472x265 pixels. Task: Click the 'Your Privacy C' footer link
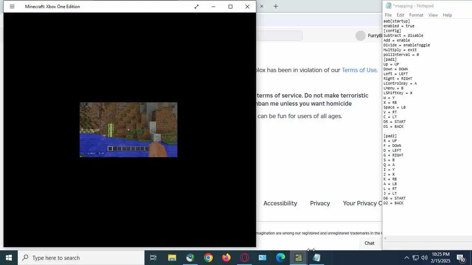coord(362,203)
